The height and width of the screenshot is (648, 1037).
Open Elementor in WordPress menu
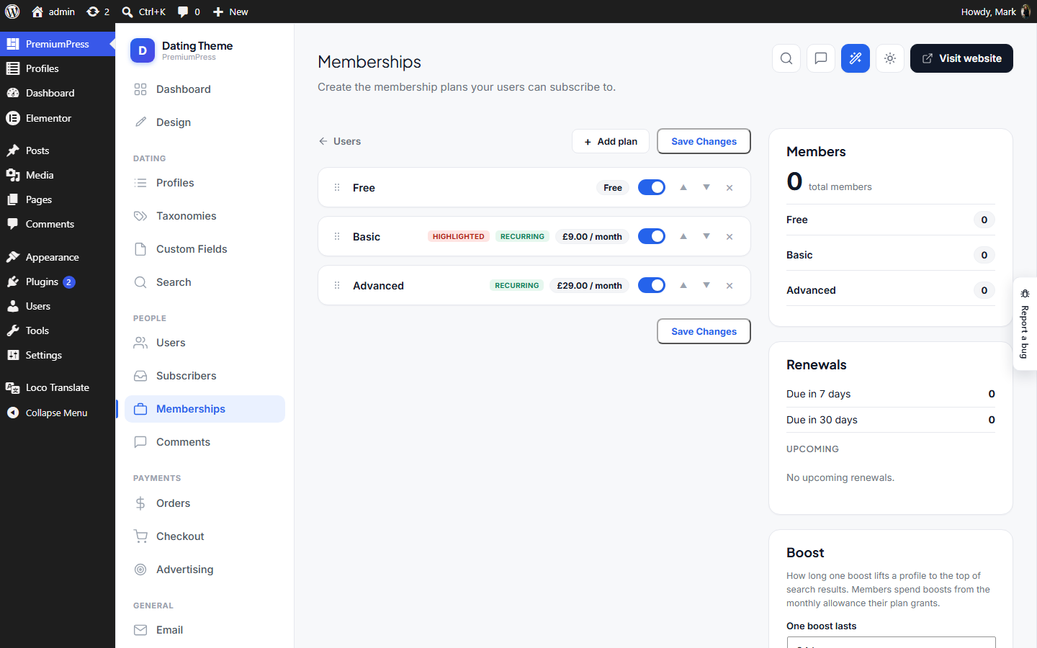point(58,118)
